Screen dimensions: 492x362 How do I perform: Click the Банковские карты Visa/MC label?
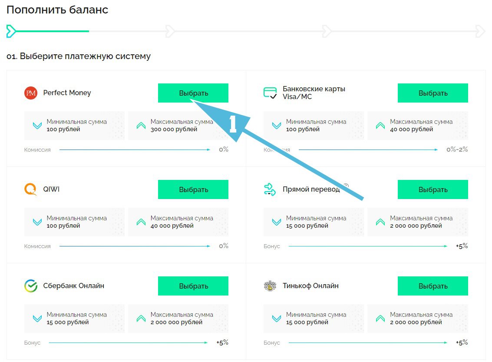click(314, 93)
